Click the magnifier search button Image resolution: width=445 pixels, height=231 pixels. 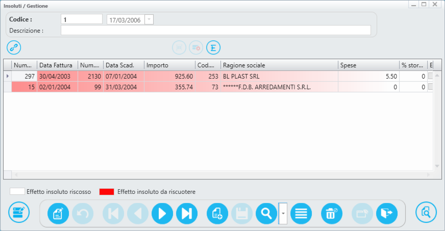coord(265,214)
